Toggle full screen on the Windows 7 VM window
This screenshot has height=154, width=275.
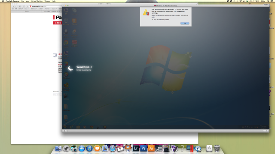(x=268, y=6)
